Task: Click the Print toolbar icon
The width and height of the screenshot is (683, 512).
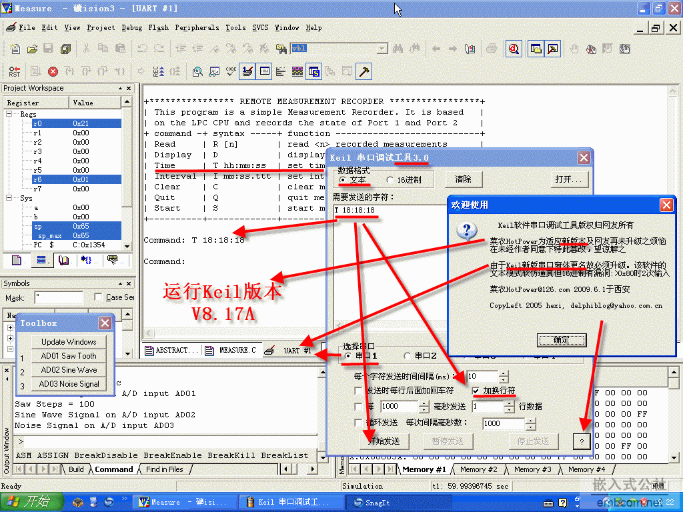Action: (492, 49)
